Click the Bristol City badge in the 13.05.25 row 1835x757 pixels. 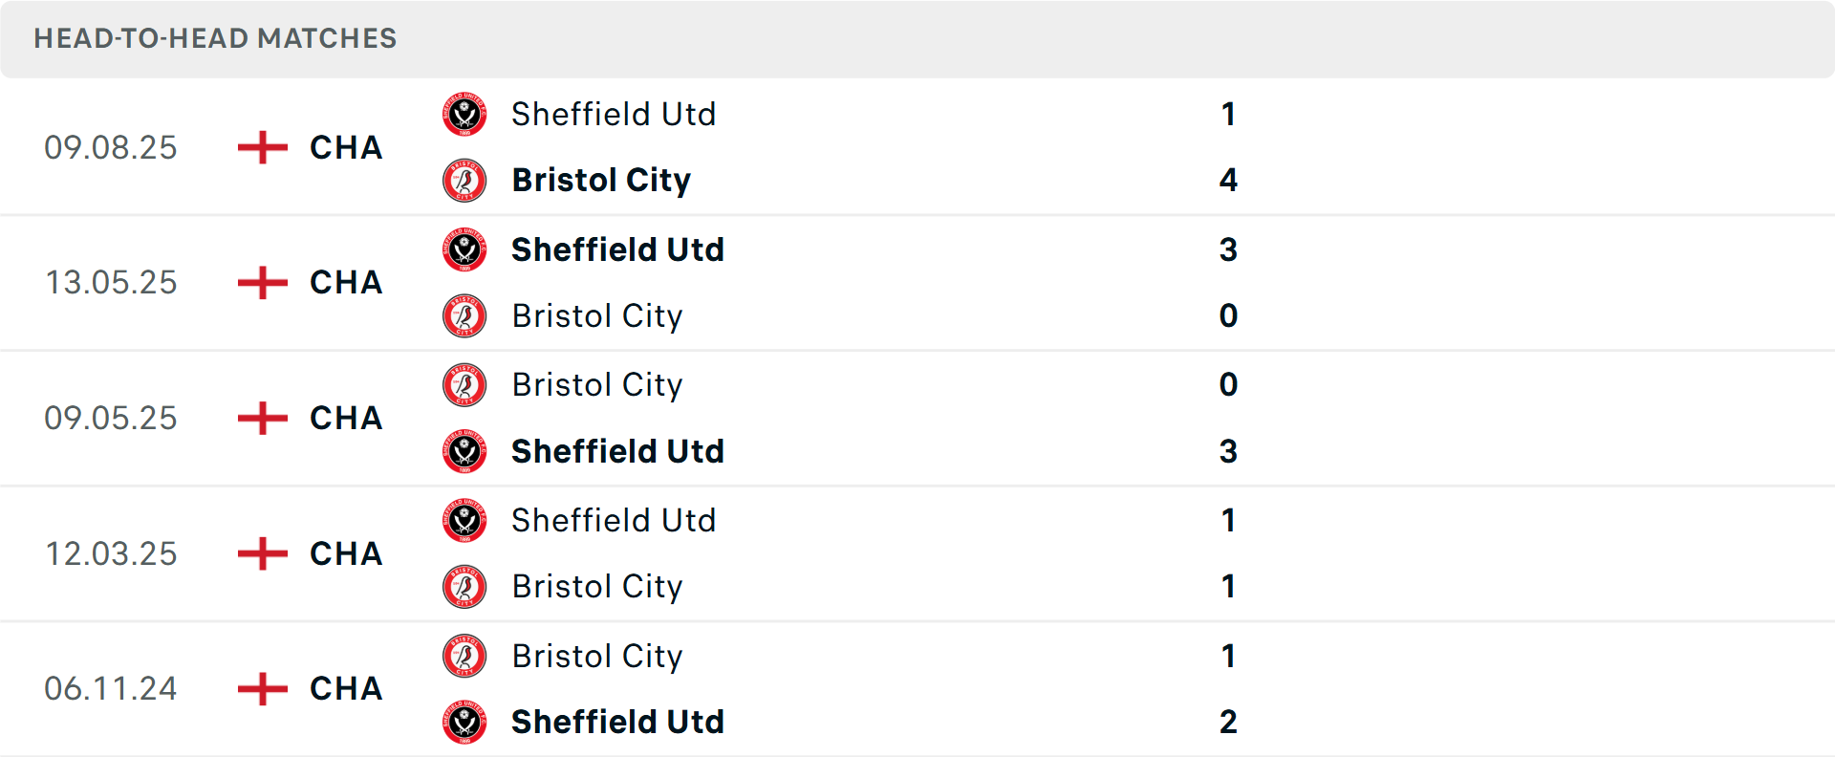point(464,315)
